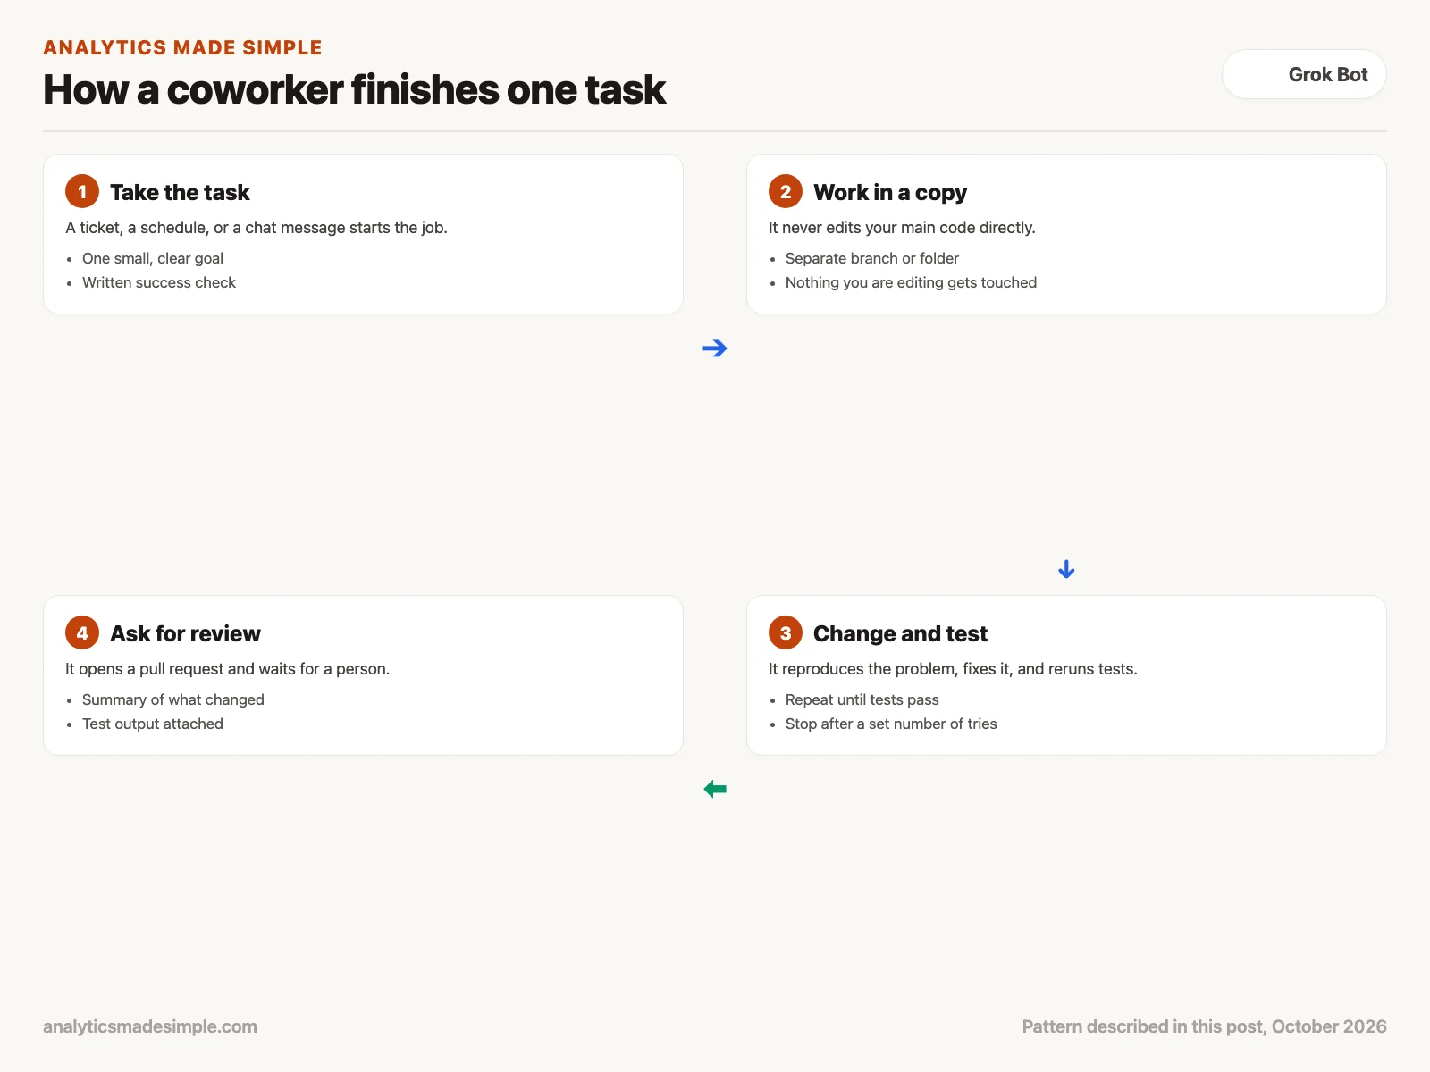Select the 'Take the task' heading

(x=180, y=192)
